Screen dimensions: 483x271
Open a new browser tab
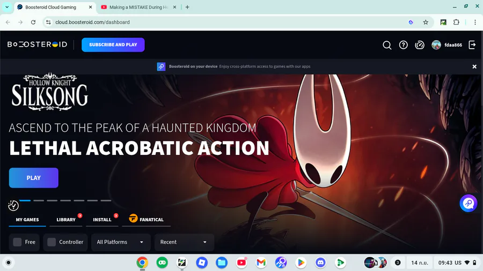point(187,7)
